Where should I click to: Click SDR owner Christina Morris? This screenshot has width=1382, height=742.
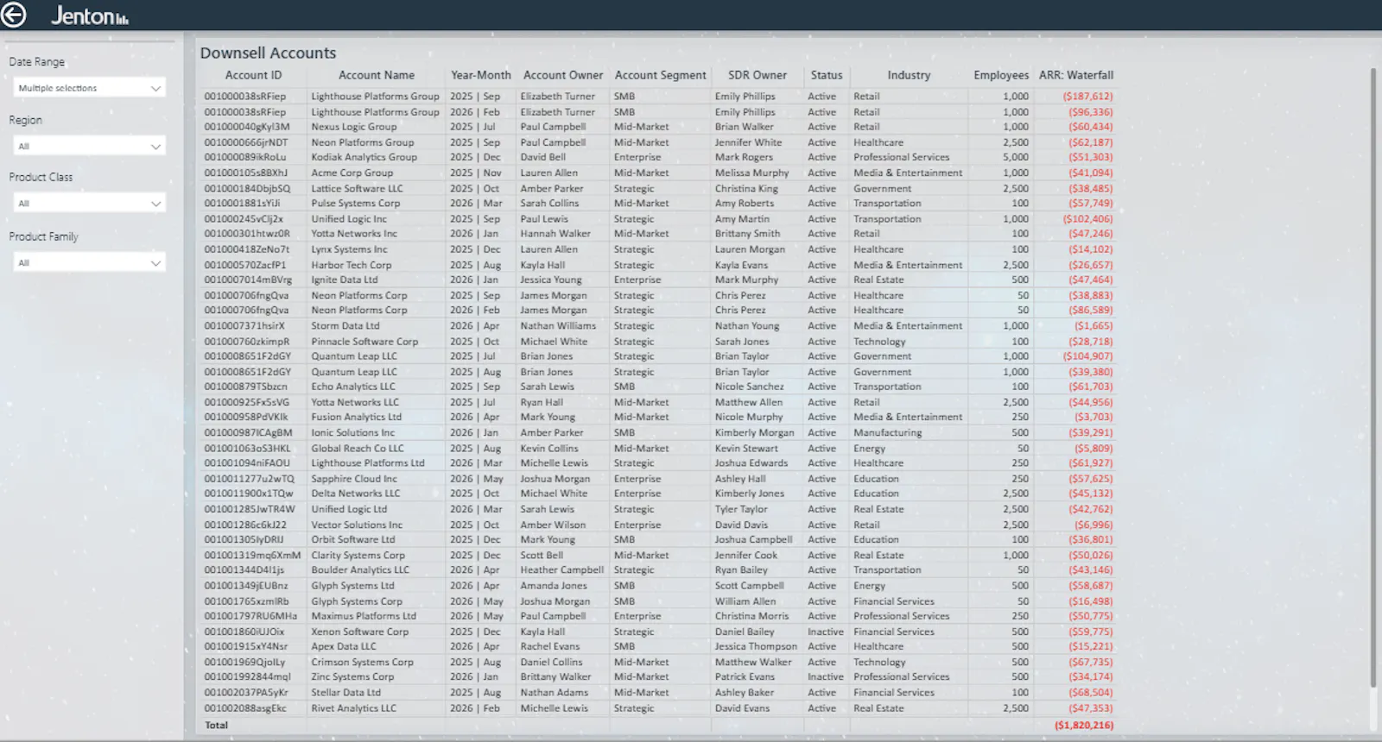[751, 616]
